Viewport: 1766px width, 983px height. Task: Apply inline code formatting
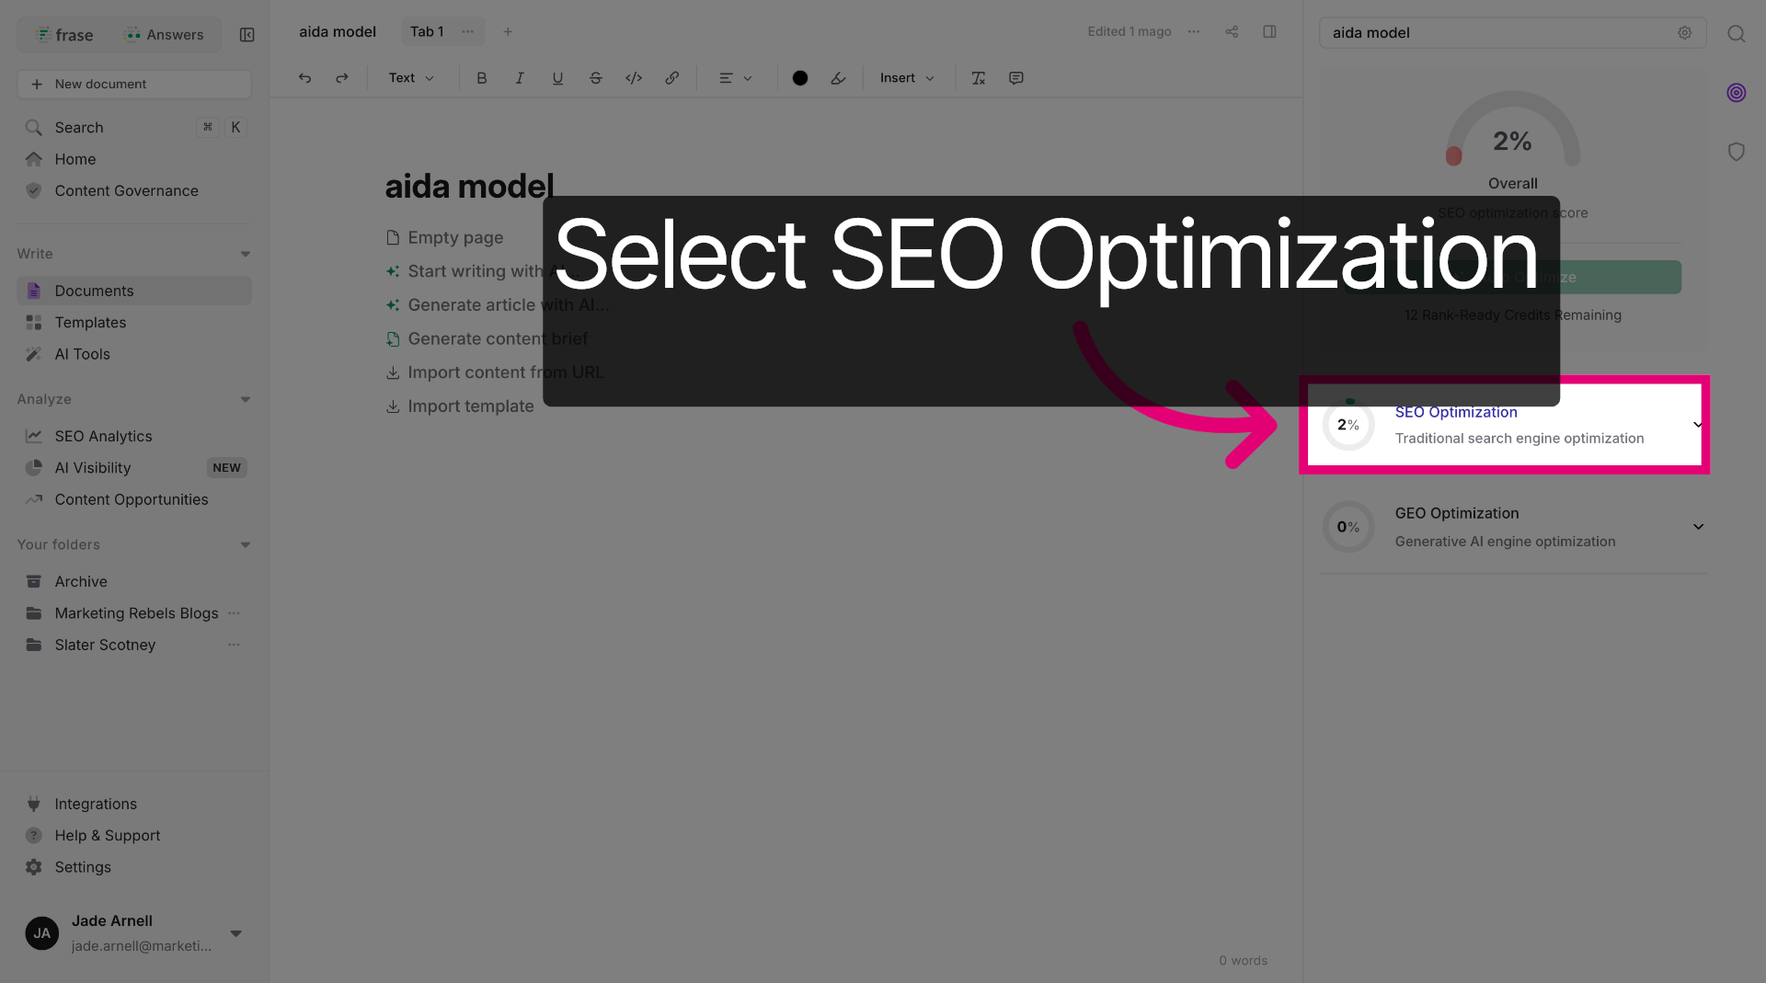click(x=634, y=78)
